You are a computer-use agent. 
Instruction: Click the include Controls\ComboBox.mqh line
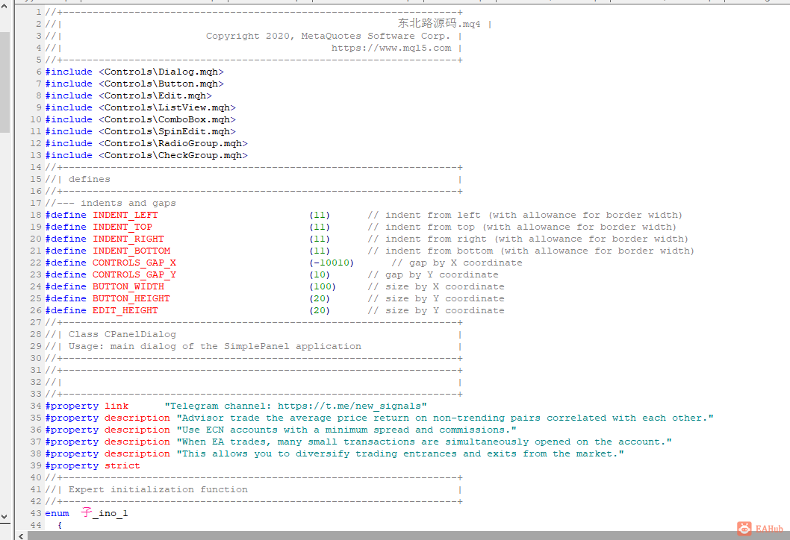point(140,120)
